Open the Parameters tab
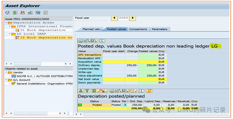Image resolution: width=233 pixels, height=119 pixels. [x=160, y=29]
